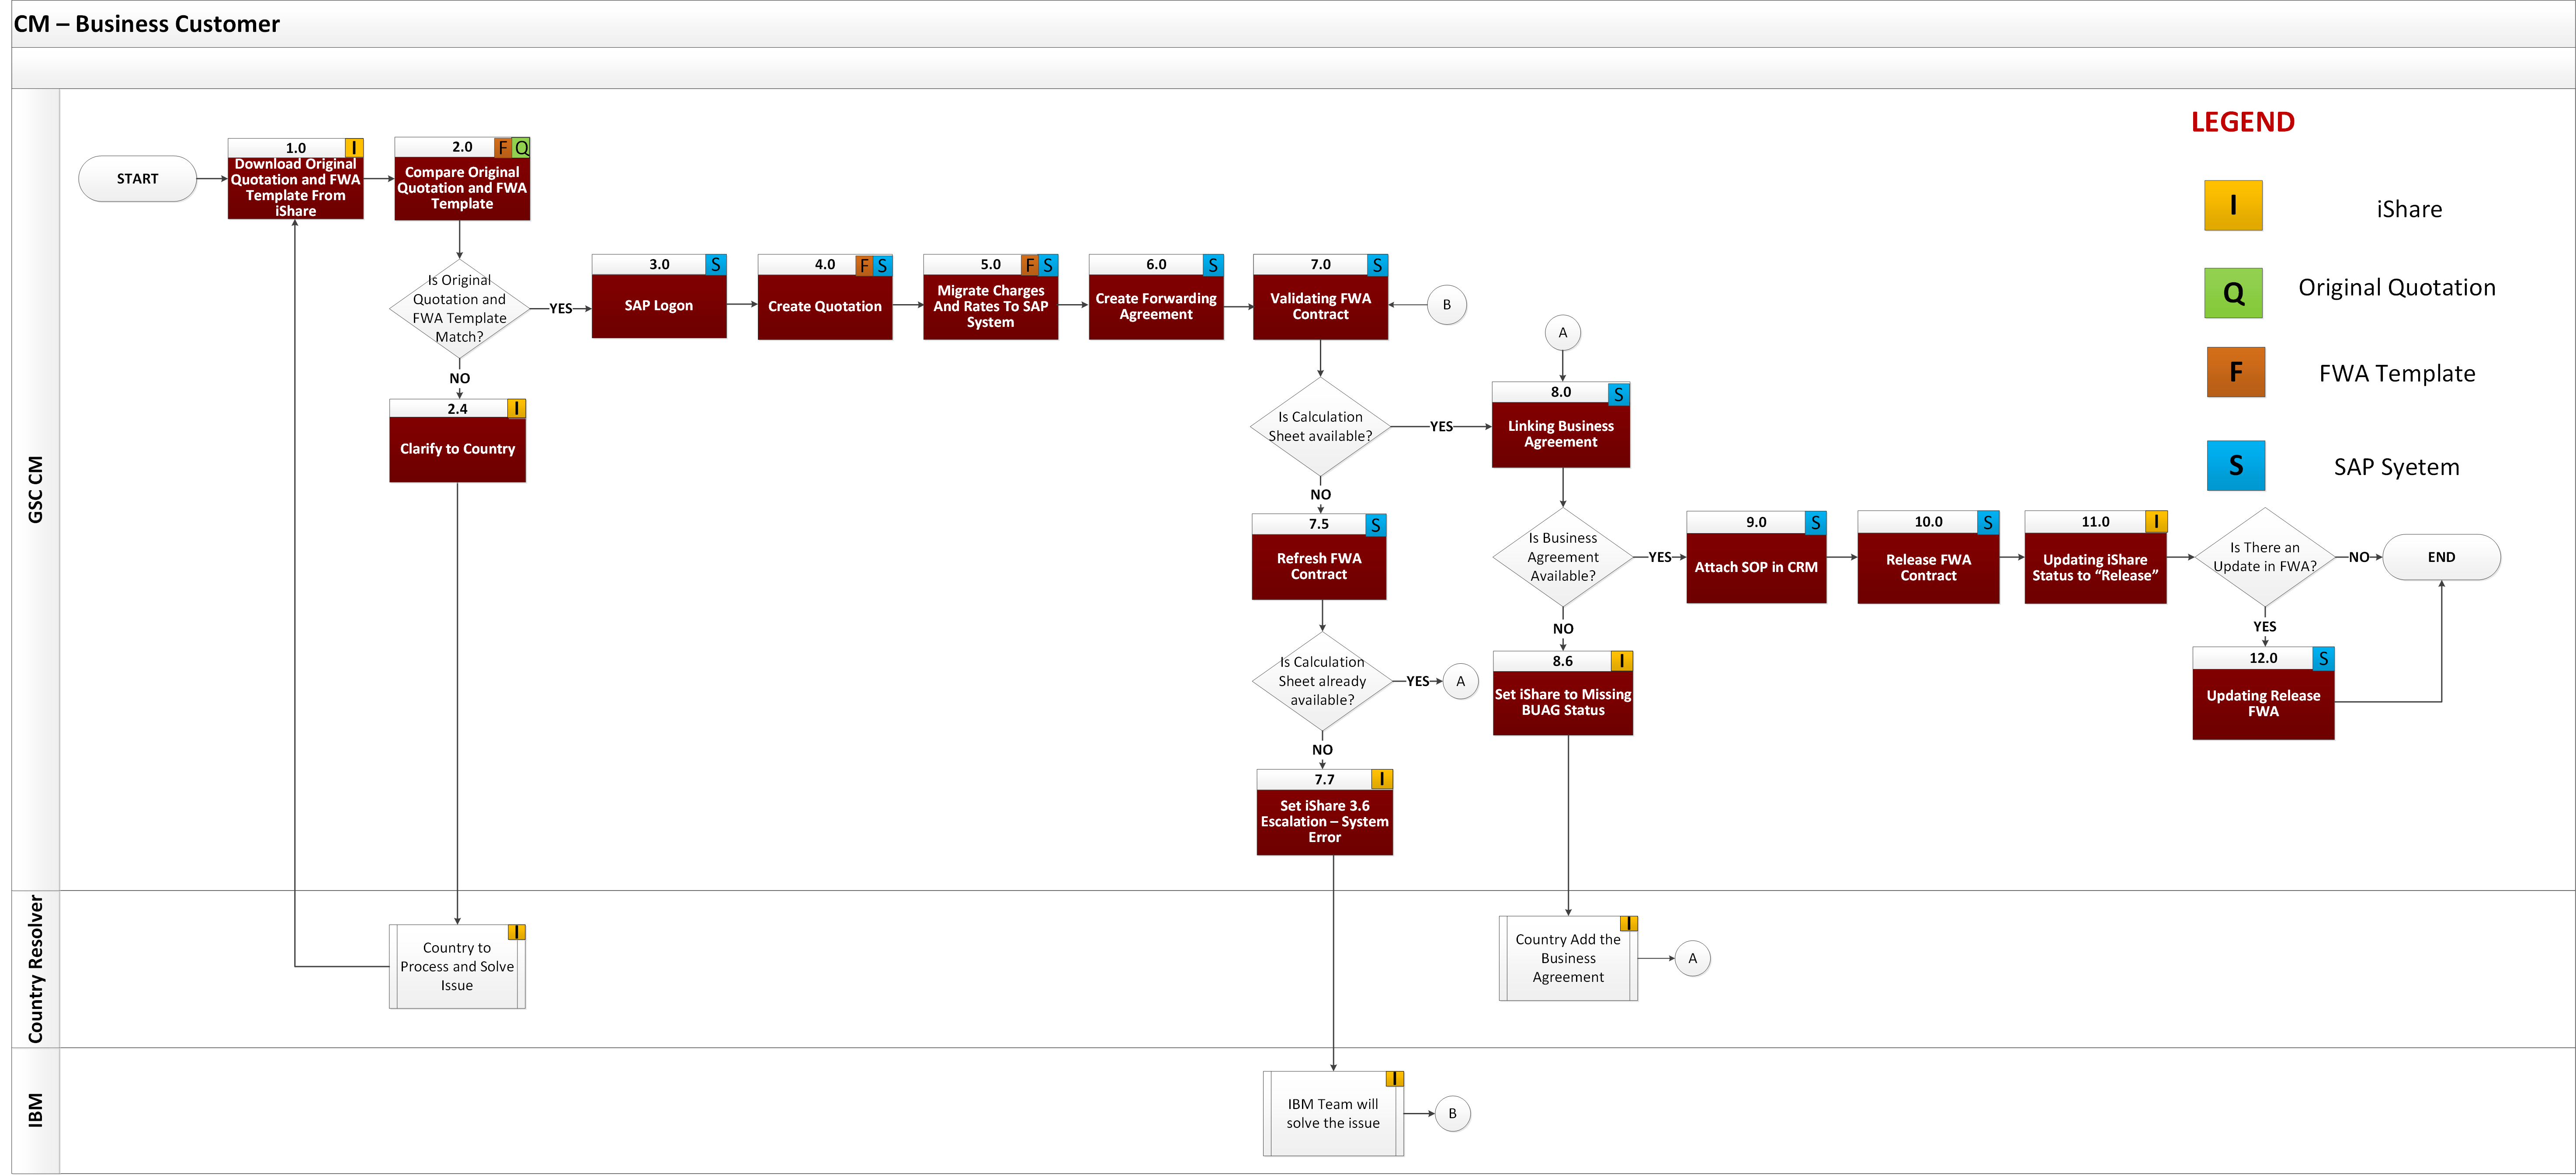Select the Is Calculation Sheet available decision
This screenshot has width=2576, height=1175.
click(1320, 427)
